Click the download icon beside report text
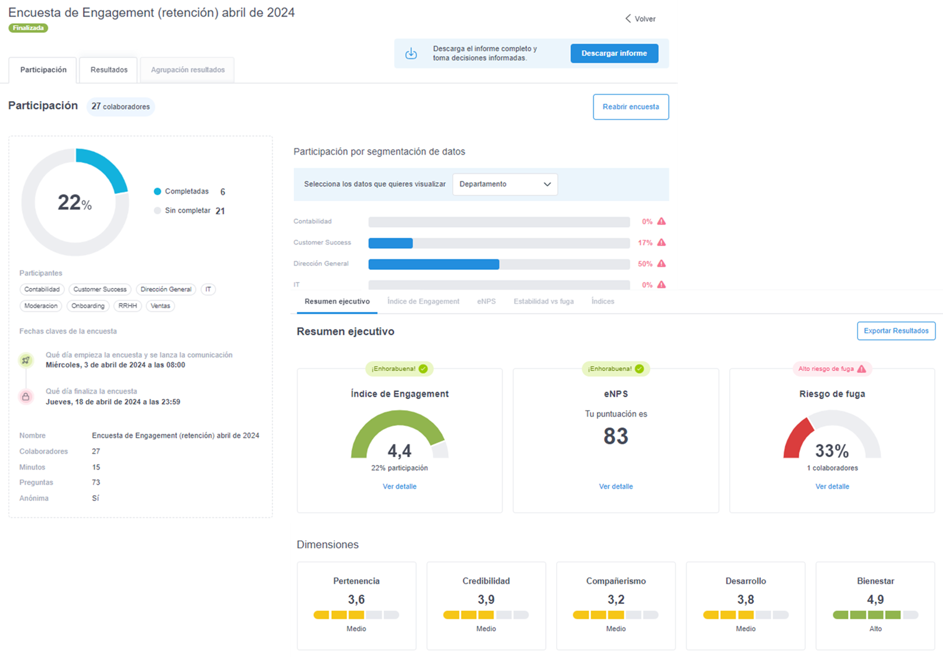This screenshot has width=943, height=657. coord(411,54)
